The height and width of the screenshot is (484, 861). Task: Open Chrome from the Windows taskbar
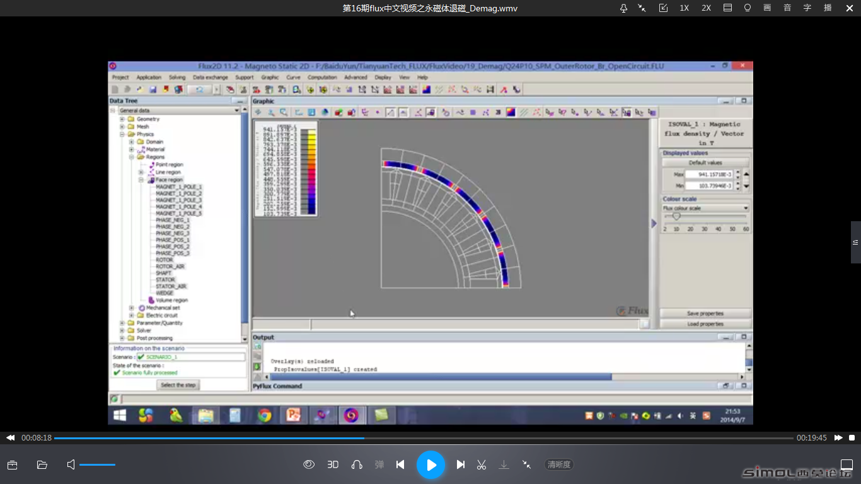[x=264, y=415]
